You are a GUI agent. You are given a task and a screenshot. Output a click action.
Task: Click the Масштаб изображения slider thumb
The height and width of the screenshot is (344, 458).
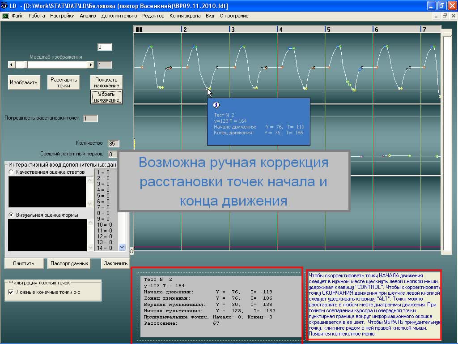[x=21, y=64]
